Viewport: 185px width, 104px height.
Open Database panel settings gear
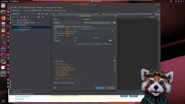[x=47, y=14]
